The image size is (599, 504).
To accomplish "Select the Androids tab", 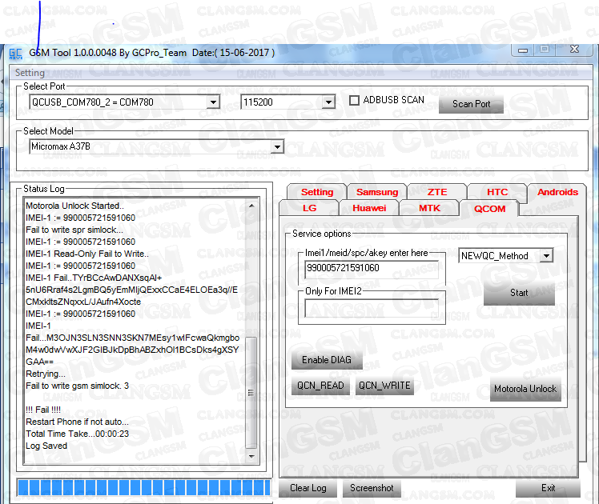I will tap(557, 192).
